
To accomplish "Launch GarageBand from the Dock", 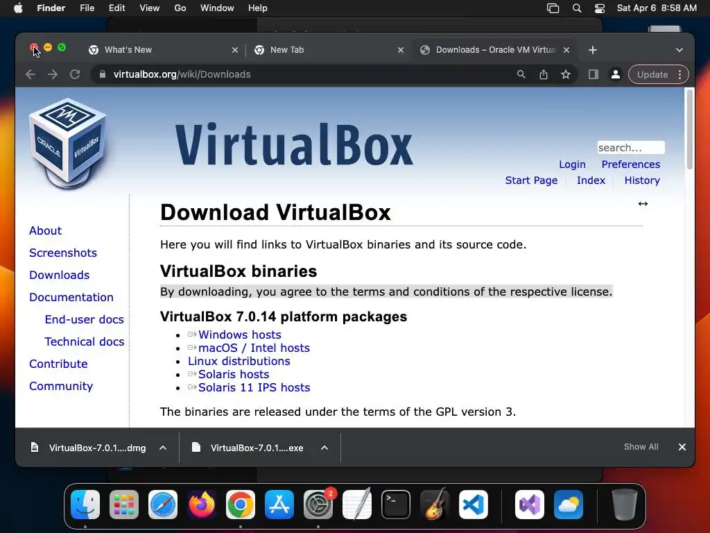I will (x=435, y=505).
